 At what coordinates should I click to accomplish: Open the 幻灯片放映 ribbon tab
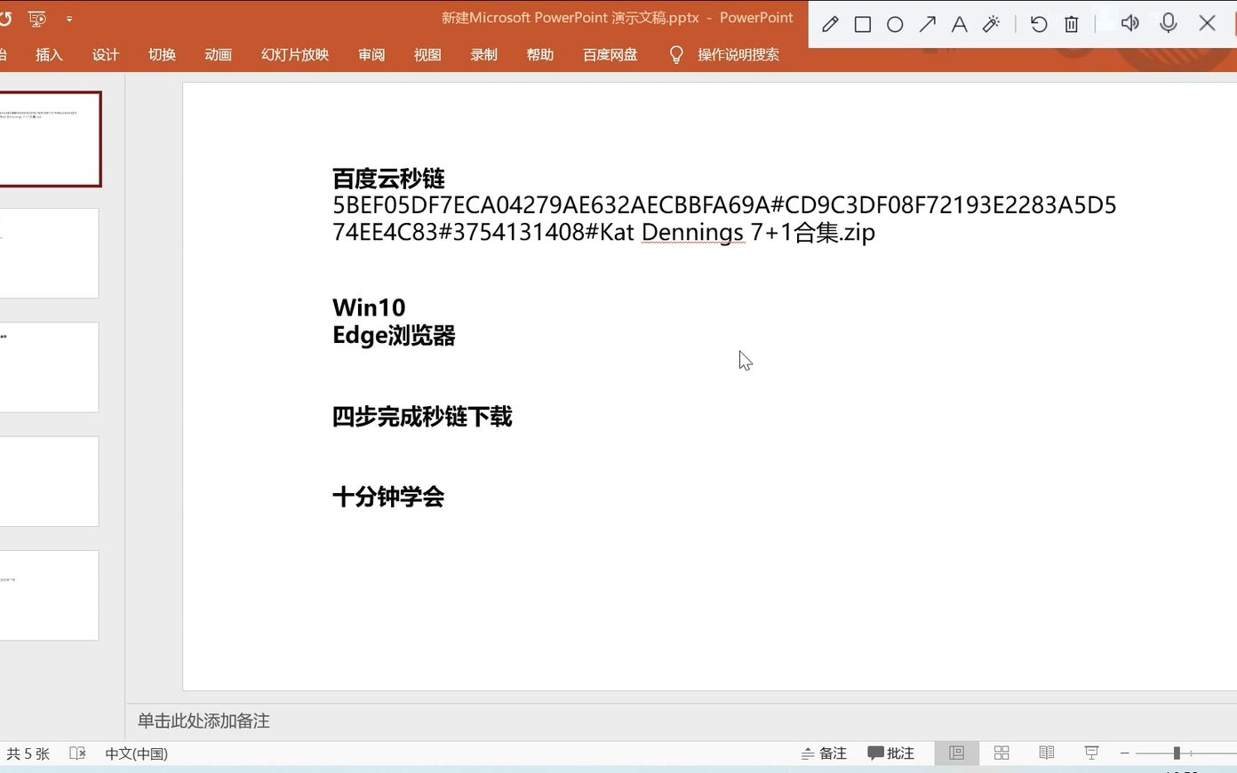click(295, 55)
